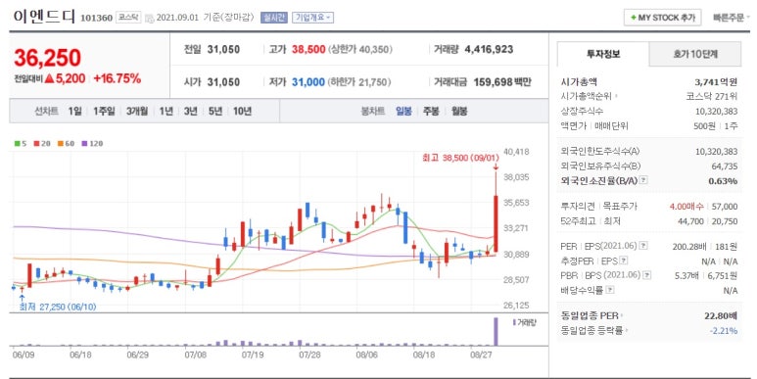Click the 5.37배 PBR value

(x=686, y=275)
